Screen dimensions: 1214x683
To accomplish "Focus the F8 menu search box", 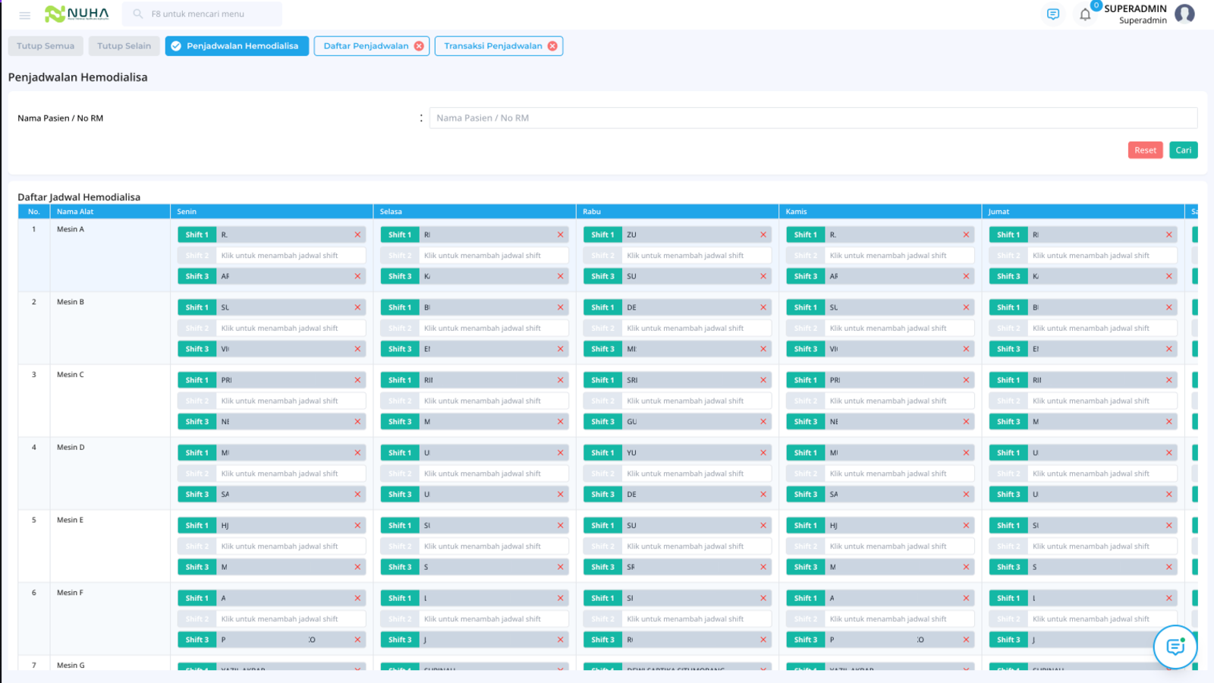I will coord(203,14).
